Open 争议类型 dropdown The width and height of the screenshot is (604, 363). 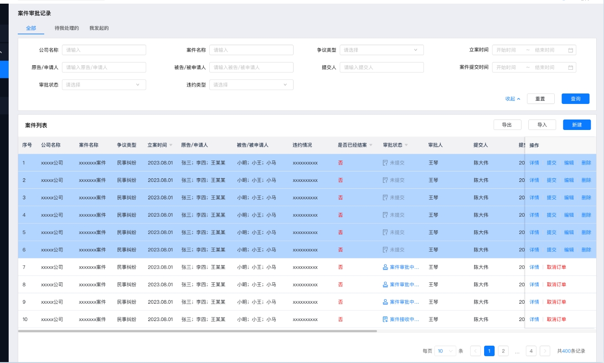pyautogui.click(x=382, y=50)
